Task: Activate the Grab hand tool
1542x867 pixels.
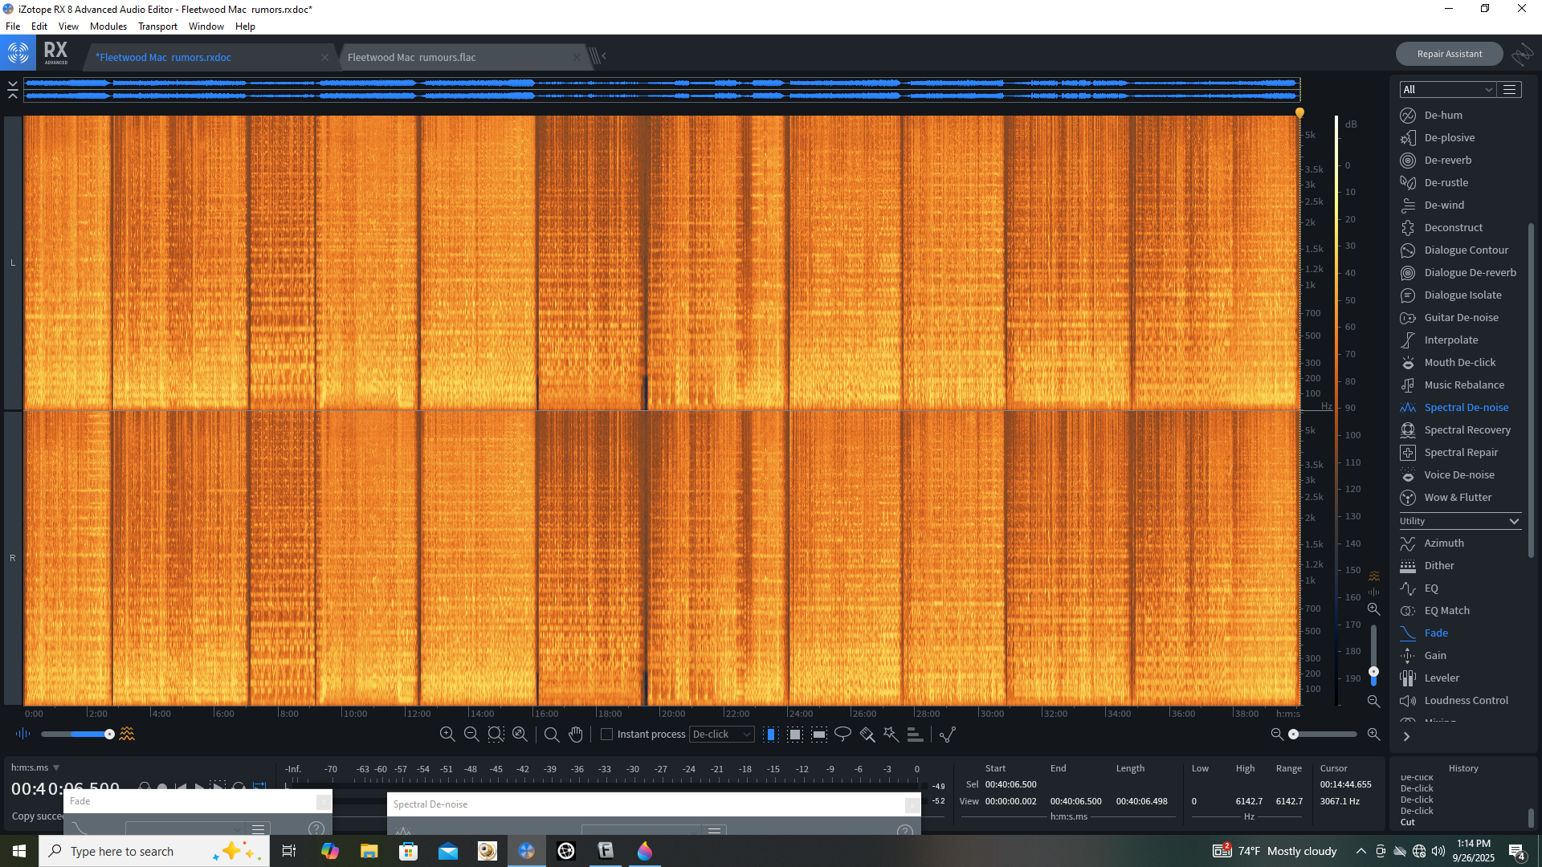Action: click(576, 734)
